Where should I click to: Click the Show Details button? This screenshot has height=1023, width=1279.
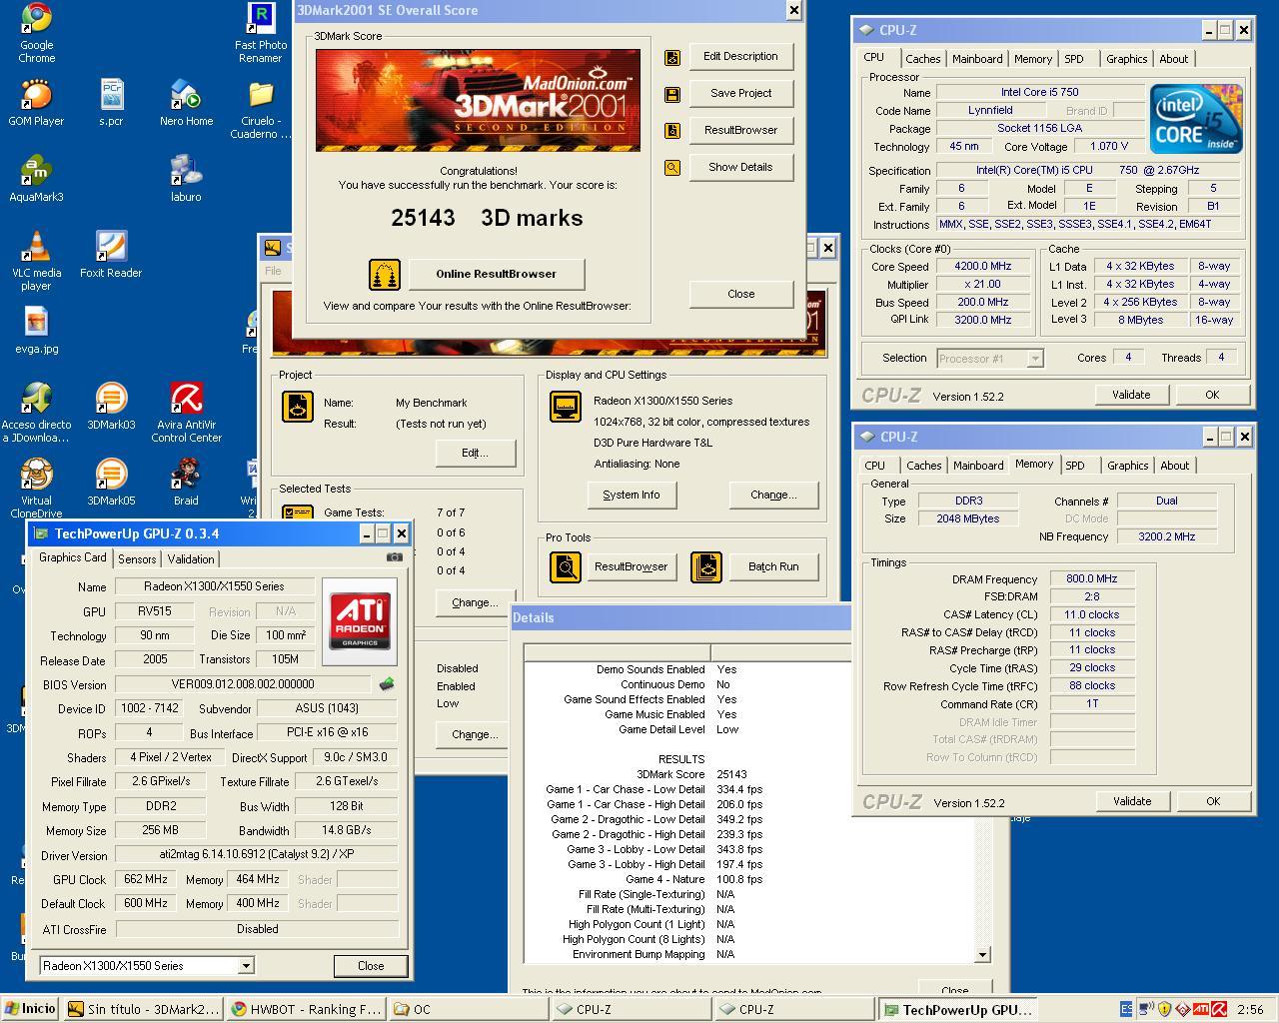click(740, 167)
